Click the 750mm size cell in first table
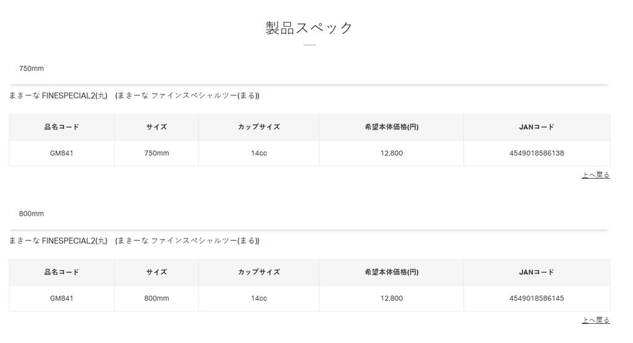 pyautogui.click(x=156, y=153)
